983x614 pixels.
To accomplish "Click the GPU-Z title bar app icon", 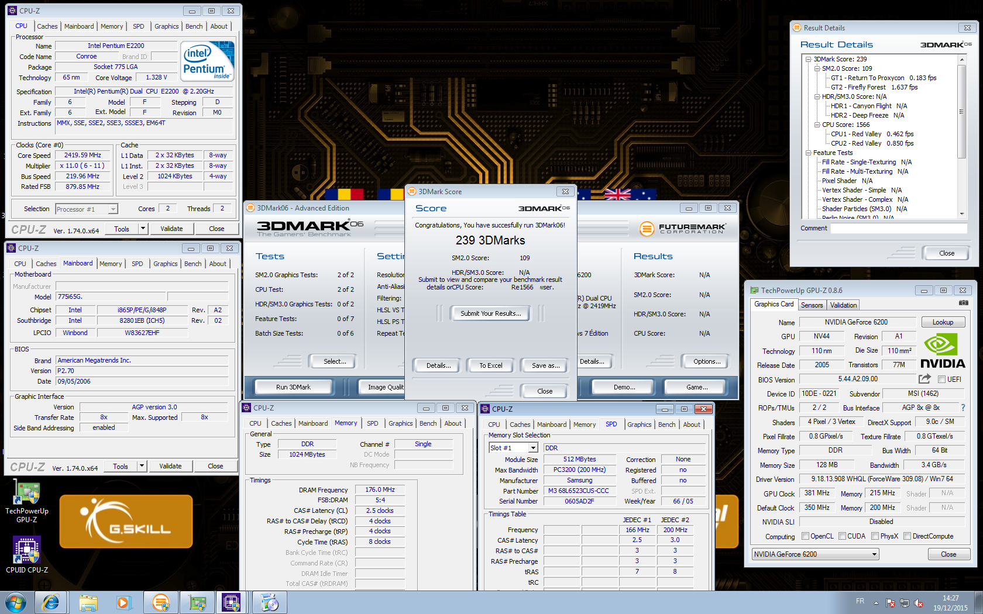I will tap(754, 290).
